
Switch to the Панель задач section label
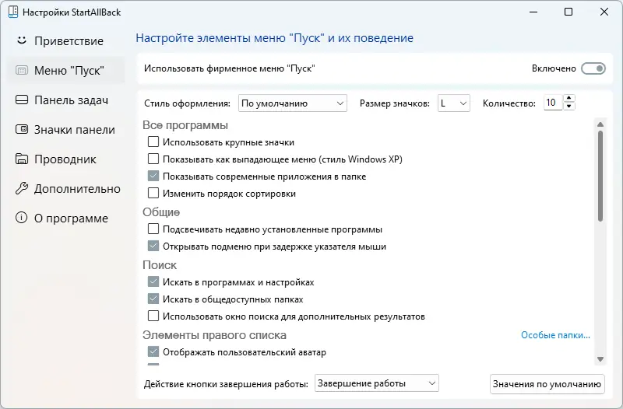click(71, 100)
